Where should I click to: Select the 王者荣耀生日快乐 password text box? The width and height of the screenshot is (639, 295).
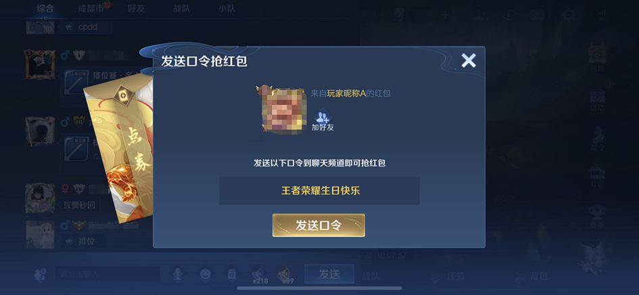pyautogui.click(x=319, y=191)
